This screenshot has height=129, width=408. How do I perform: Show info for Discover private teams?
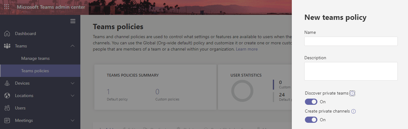click(352, 93)
